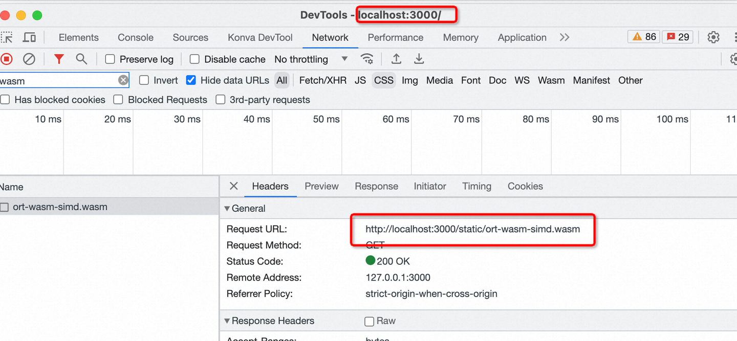Toggle device toolbar icon
The image size is (737, 341).
click(30, 37)
